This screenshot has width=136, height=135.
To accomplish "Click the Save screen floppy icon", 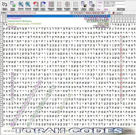I will 84,4.
